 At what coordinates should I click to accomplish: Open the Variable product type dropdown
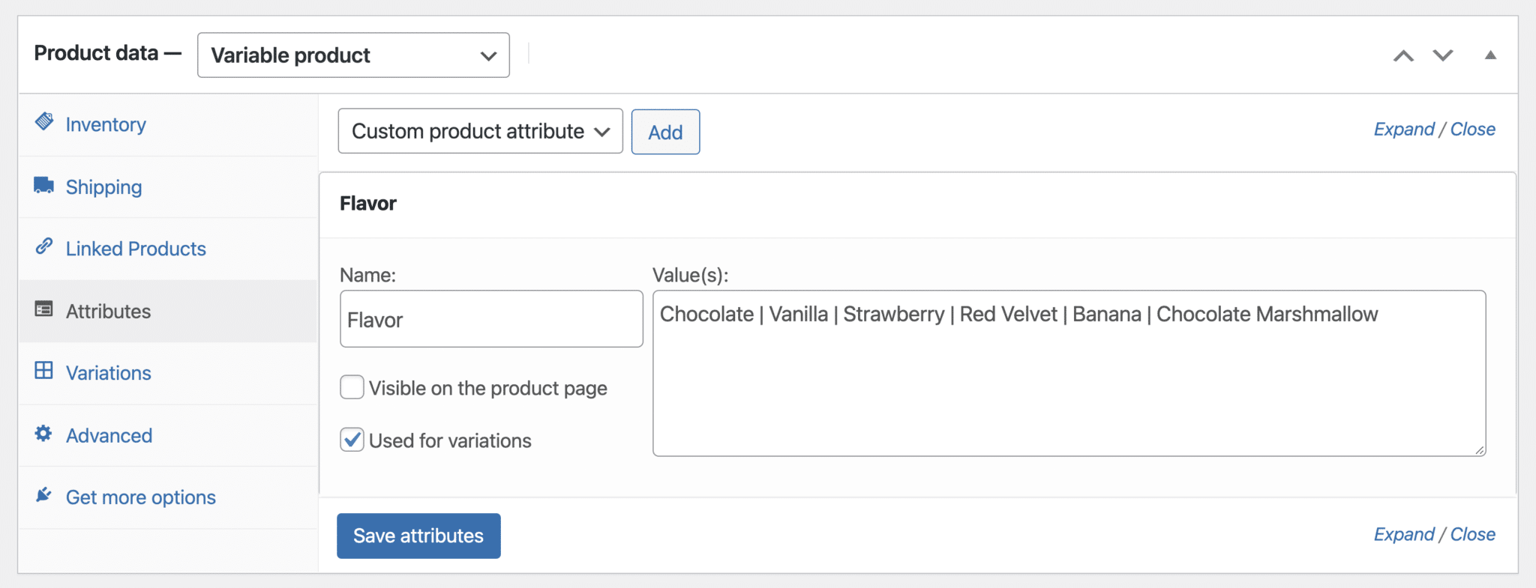[x=353, y=55]
